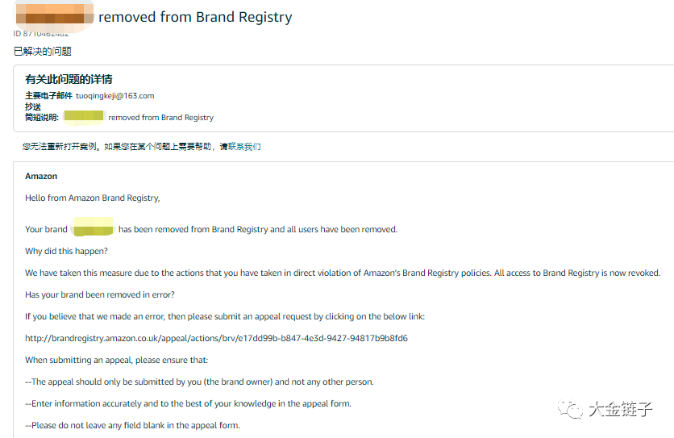The image size is (674, 438).
Task: Click the highlighted brand name in message body
Action: [x=93, y=229]
